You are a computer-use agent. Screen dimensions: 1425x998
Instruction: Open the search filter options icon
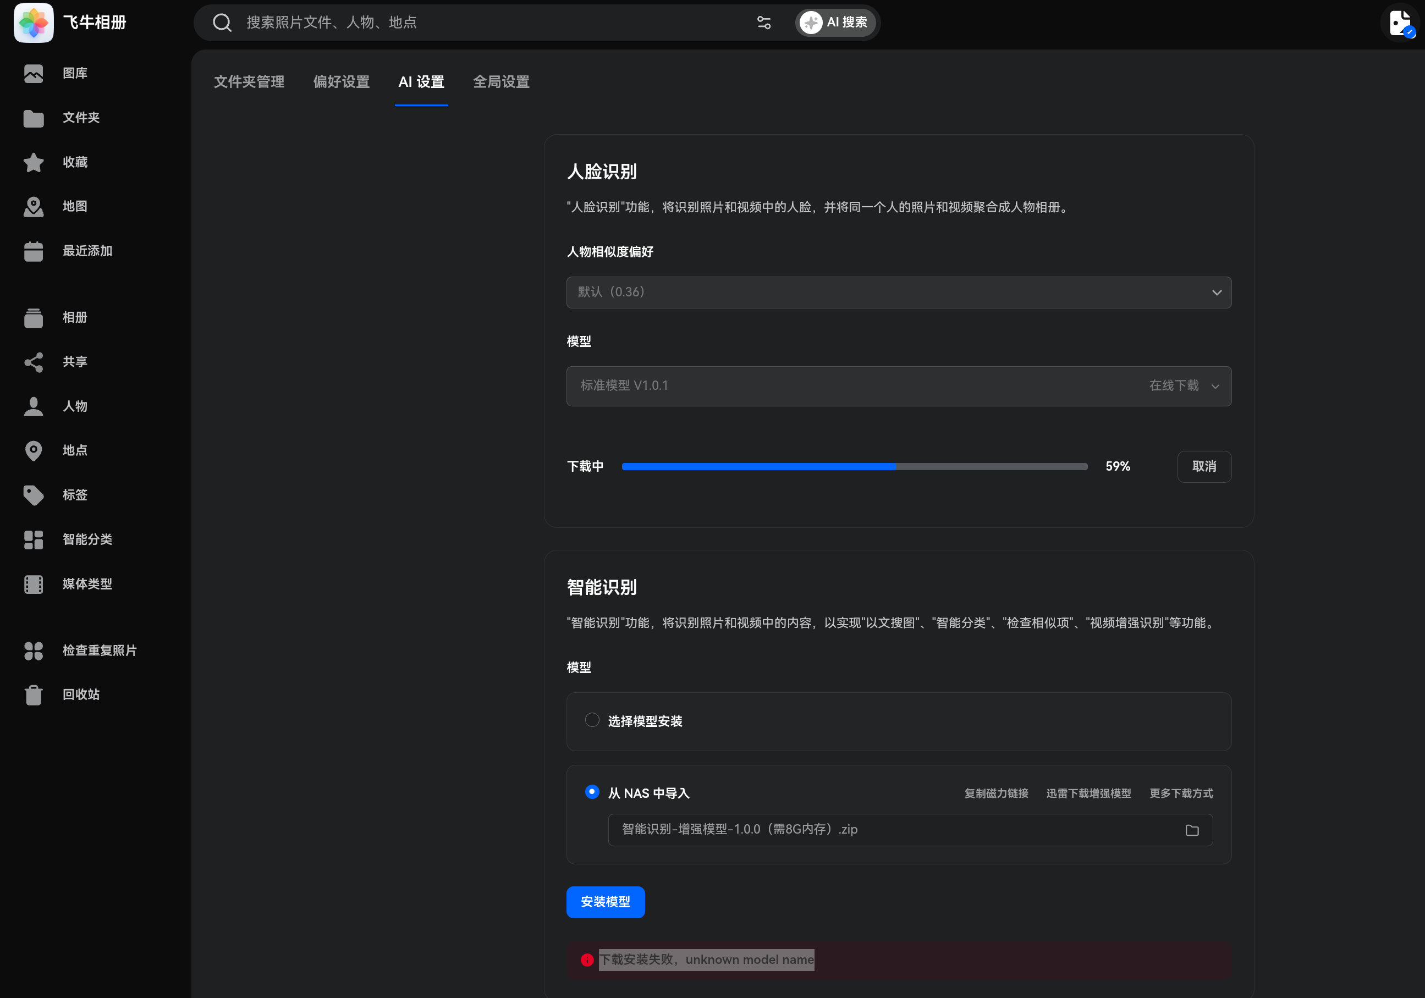click(x=763, y=23)
